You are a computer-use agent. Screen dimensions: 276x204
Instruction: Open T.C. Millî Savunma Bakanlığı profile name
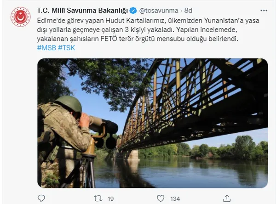(x=82, y=11)
